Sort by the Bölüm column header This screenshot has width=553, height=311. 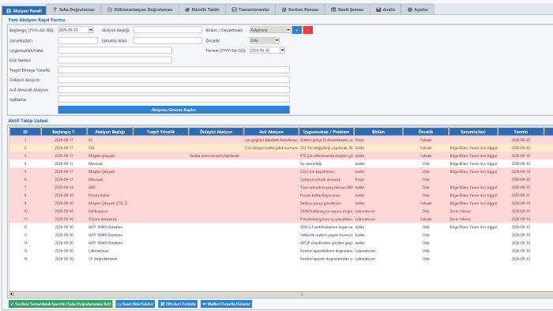pos(378,132)
